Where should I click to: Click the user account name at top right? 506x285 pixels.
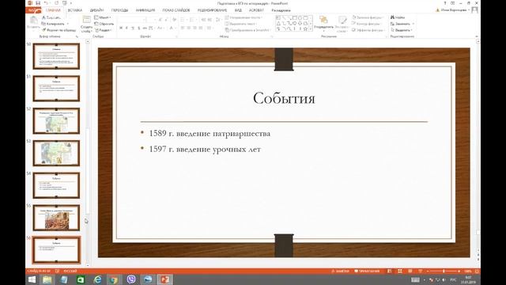[x=453, y=10]
